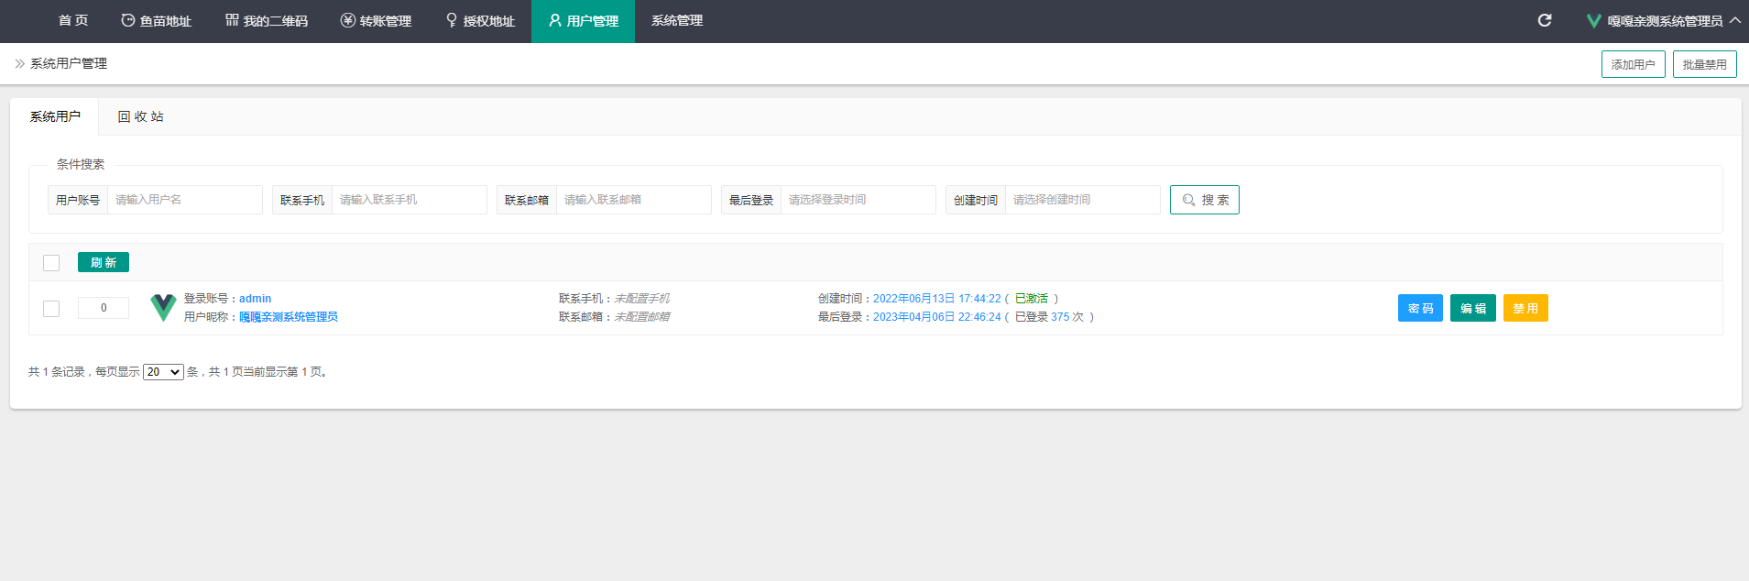Switch to the 回收站 tab
The height and width of the screenshot is (581, 1749).
(140, 117)
